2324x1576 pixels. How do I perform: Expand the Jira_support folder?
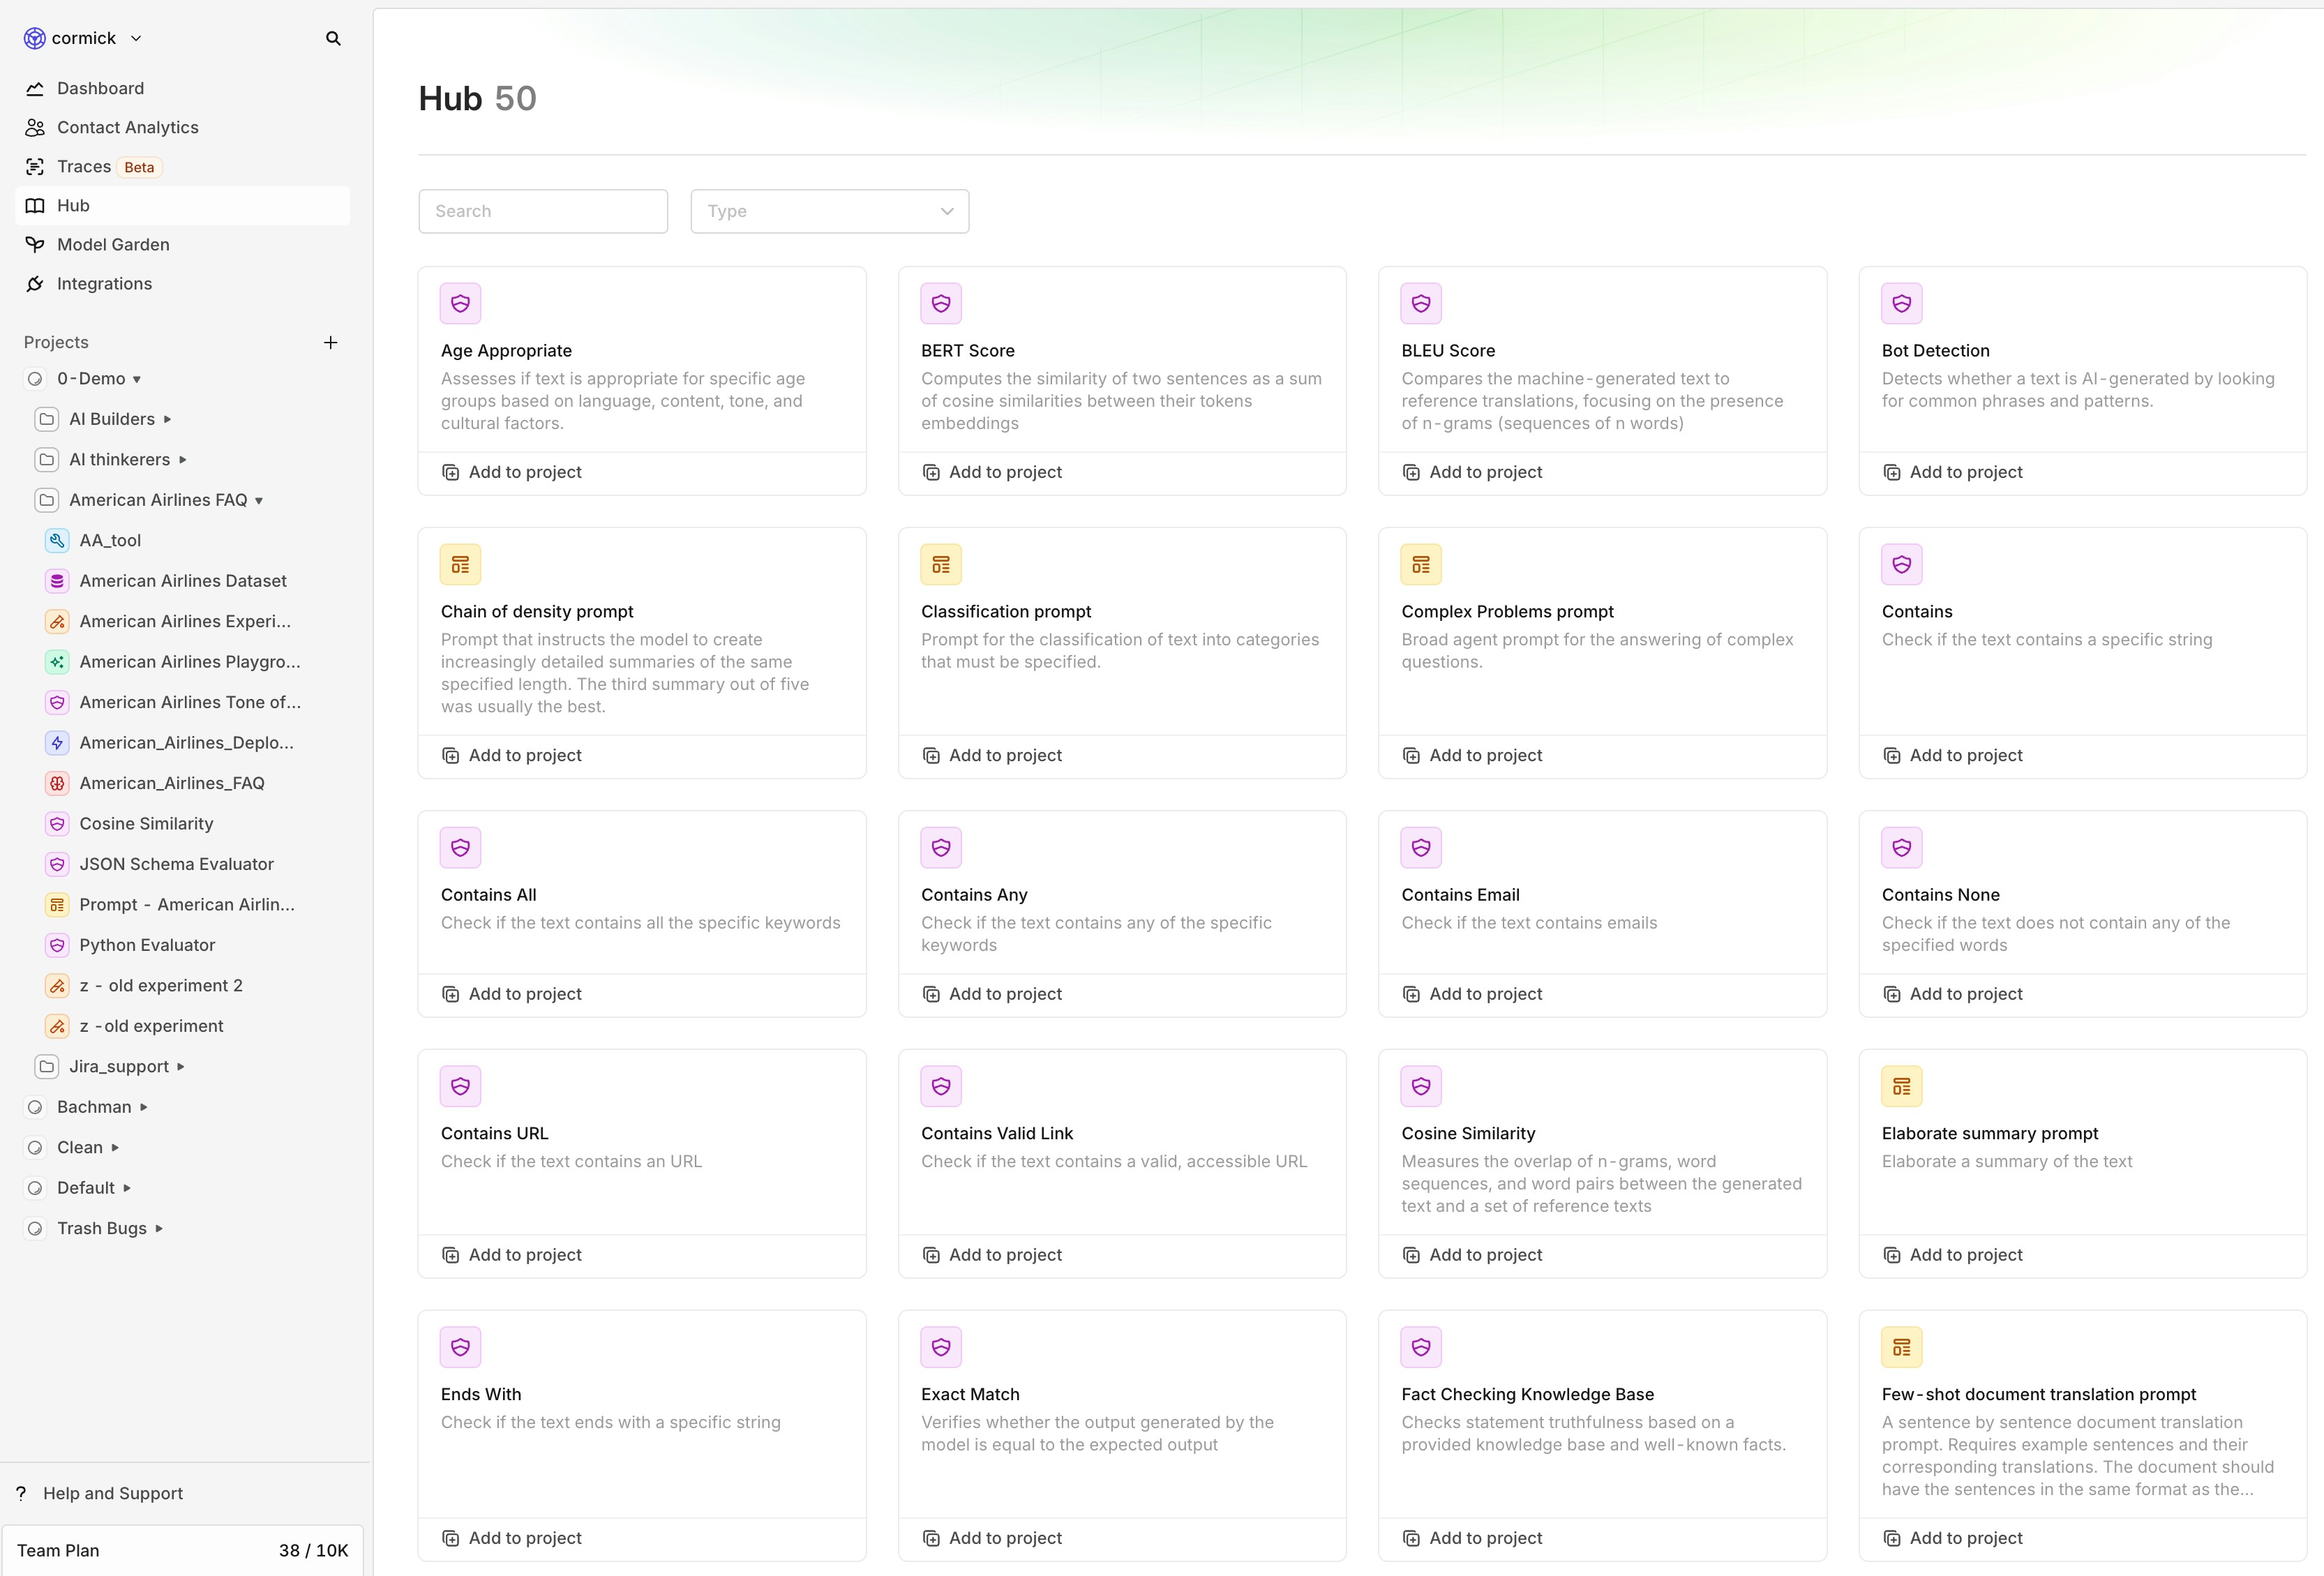coord(181,1067)
